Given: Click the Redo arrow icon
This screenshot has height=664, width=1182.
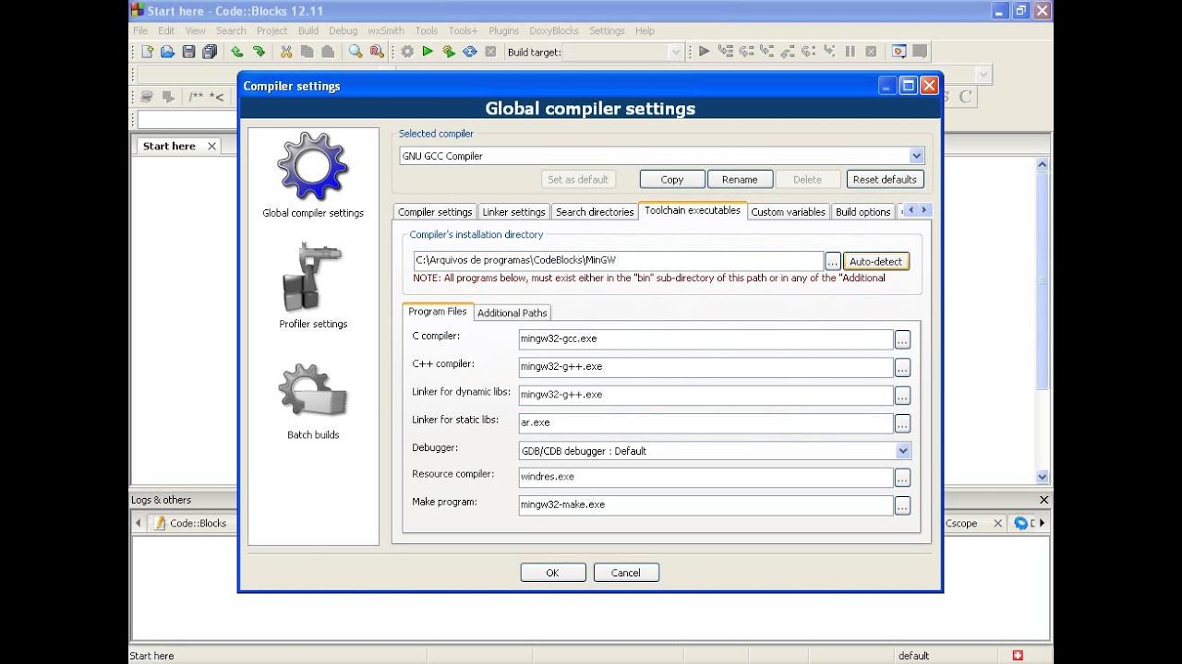Looking at the screenshot, I should click(x=259, y=52).
